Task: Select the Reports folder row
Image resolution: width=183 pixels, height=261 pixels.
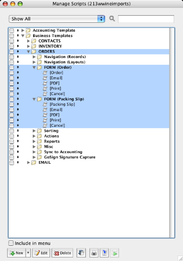Action: 89,141
